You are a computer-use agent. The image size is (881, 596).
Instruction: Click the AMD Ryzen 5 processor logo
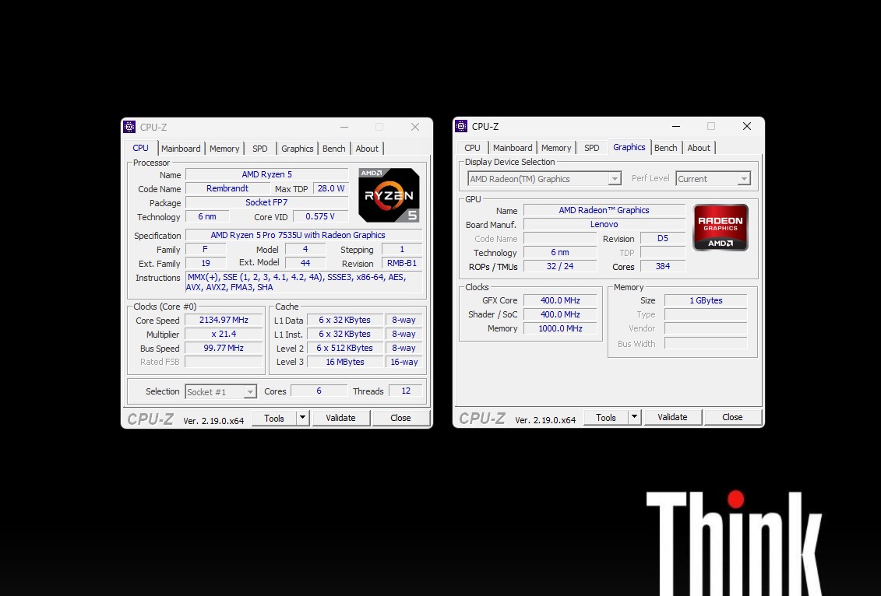tap(389, 195)
